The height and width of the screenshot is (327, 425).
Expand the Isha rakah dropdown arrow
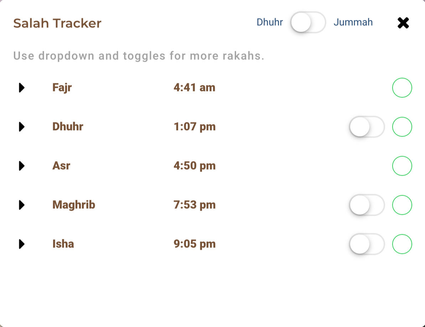point(22,244)
